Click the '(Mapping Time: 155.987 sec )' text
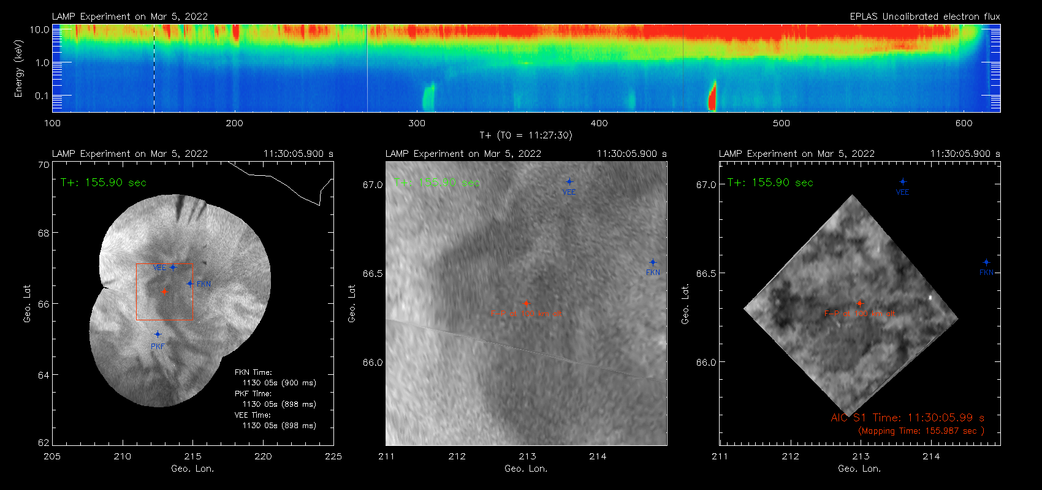The image size is (1042, 490). [921, 431]
